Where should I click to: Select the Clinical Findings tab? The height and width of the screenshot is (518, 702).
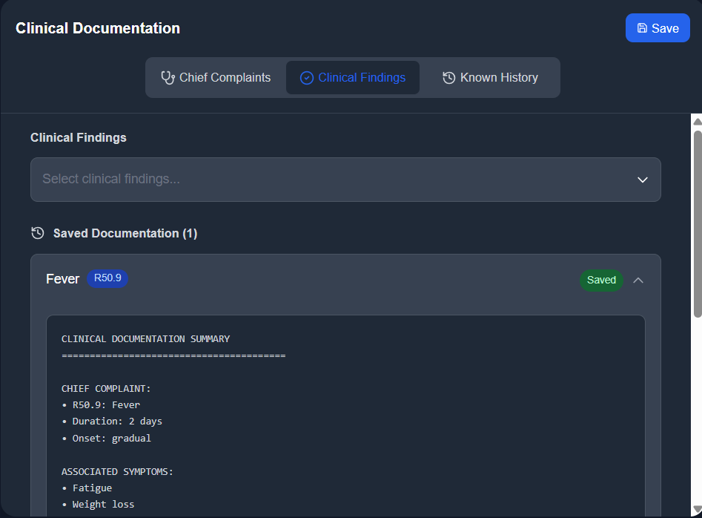point(353,77)
